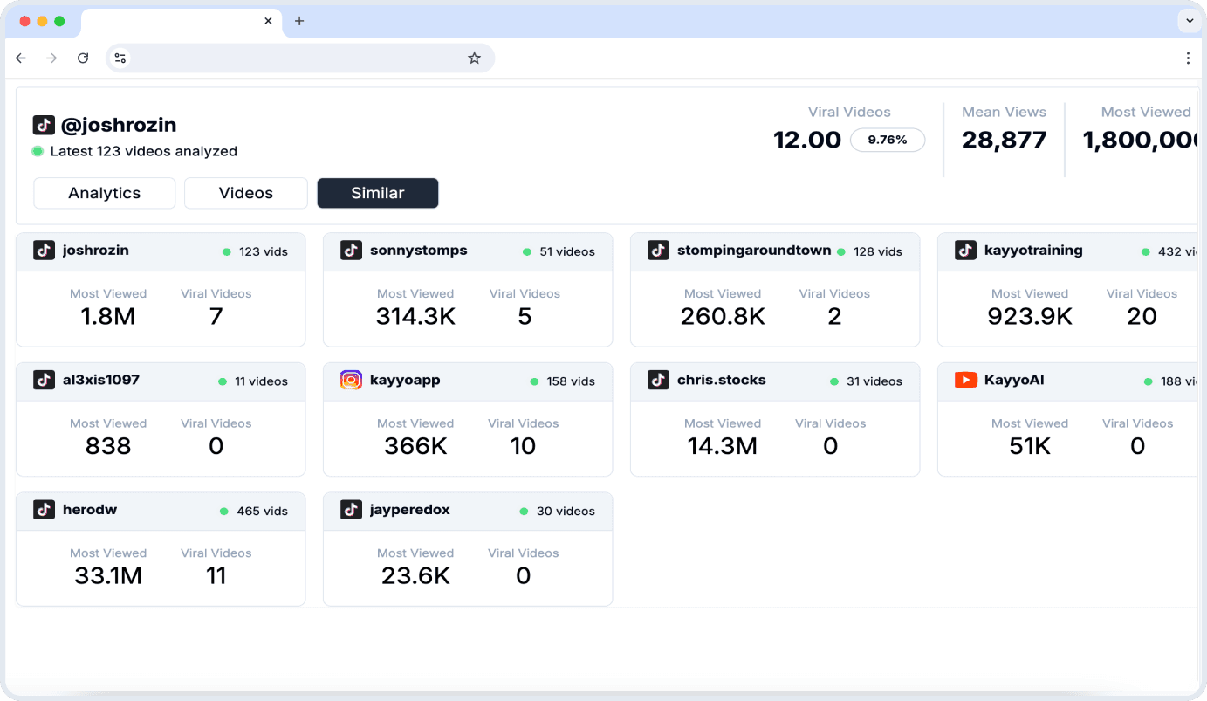Image resolution: width=1207 pixels, height=701 pixels.
Task: Click the Instagram icon on kayyoapp card
Action: 351,380
